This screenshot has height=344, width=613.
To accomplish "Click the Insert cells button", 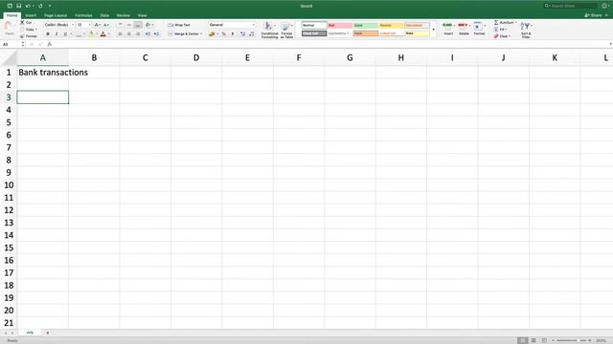I will [x=448, y=30].
